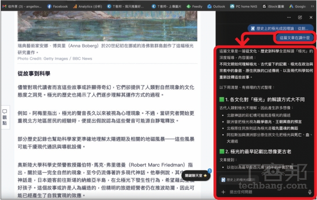Image resolution: width=317 pixels, height=200 pixels.
Task: Open the Analytics (分析) bookmark
Action: point(88,7)
